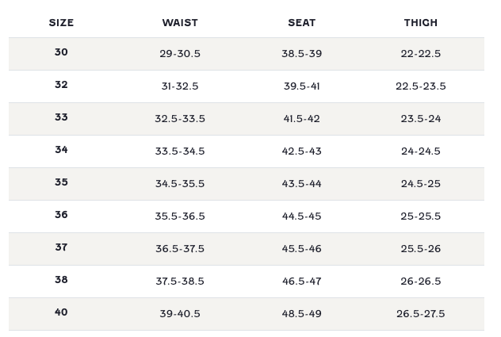This screenshot has height=337, width=501.
Task: Select size 35 row label
Action: (x=61, y=182)
